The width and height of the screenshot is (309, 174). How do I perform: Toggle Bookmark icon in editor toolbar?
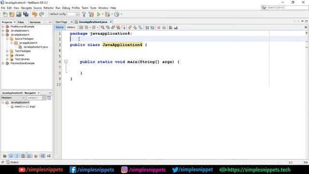(x=140, y=28)
